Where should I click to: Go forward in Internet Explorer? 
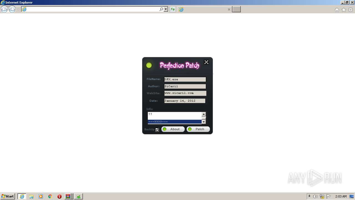(12, 9)
